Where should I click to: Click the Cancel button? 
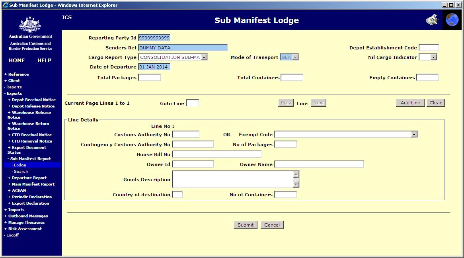(272, 225)
